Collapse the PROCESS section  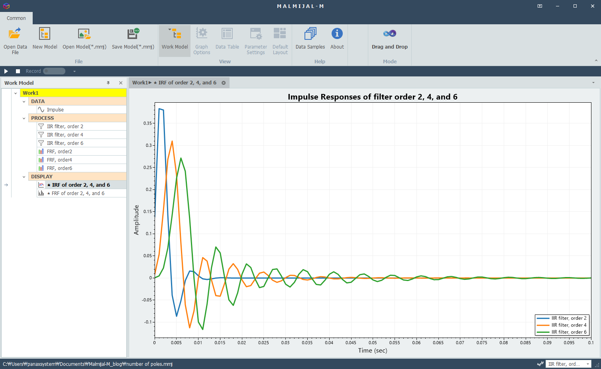pyautogui.click(x=24, y=118)
